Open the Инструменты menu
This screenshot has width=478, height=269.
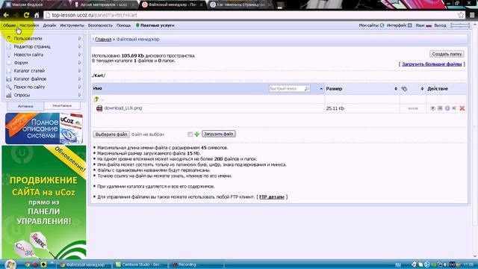72,25
